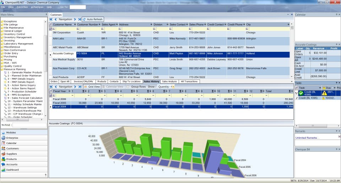The image size is (341, 183).
Task: Open the Favorites menu
Action: click(22, 7)
